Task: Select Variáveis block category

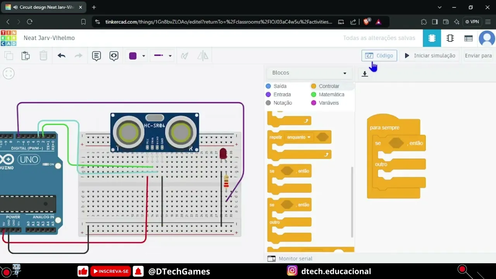Action: [325, 103]
